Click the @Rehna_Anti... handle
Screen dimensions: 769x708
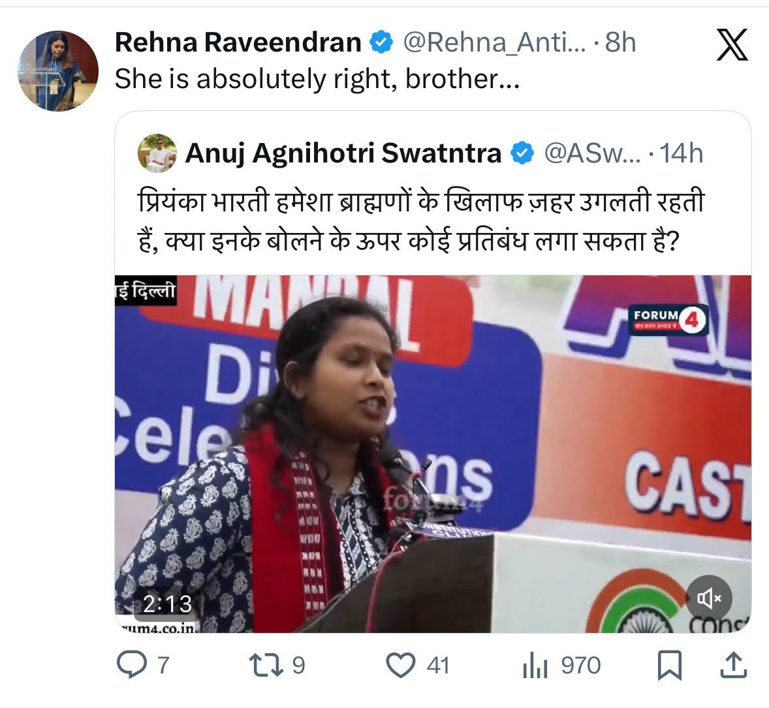[494, 42]
